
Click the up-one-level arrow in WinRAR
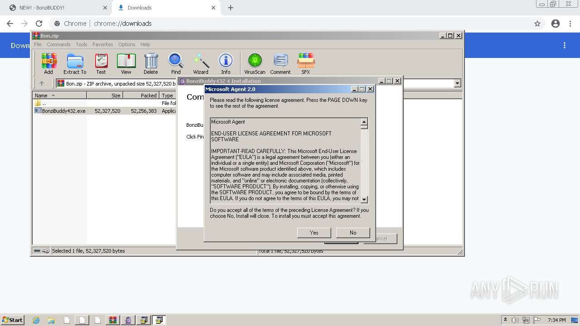[42, 83]
